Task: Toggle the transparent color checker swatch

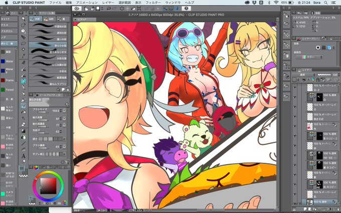Action: tap(24, 175)
